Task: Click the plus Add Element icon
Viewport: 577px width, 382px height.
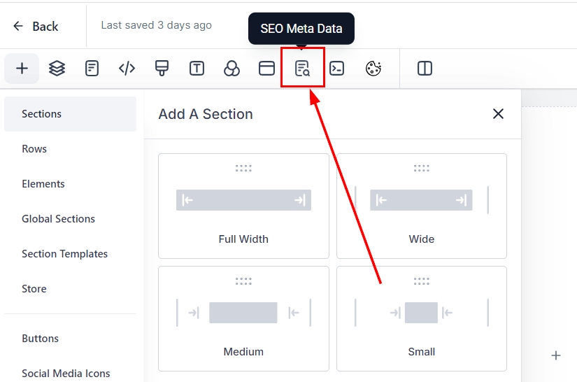Action: (22, 68)
